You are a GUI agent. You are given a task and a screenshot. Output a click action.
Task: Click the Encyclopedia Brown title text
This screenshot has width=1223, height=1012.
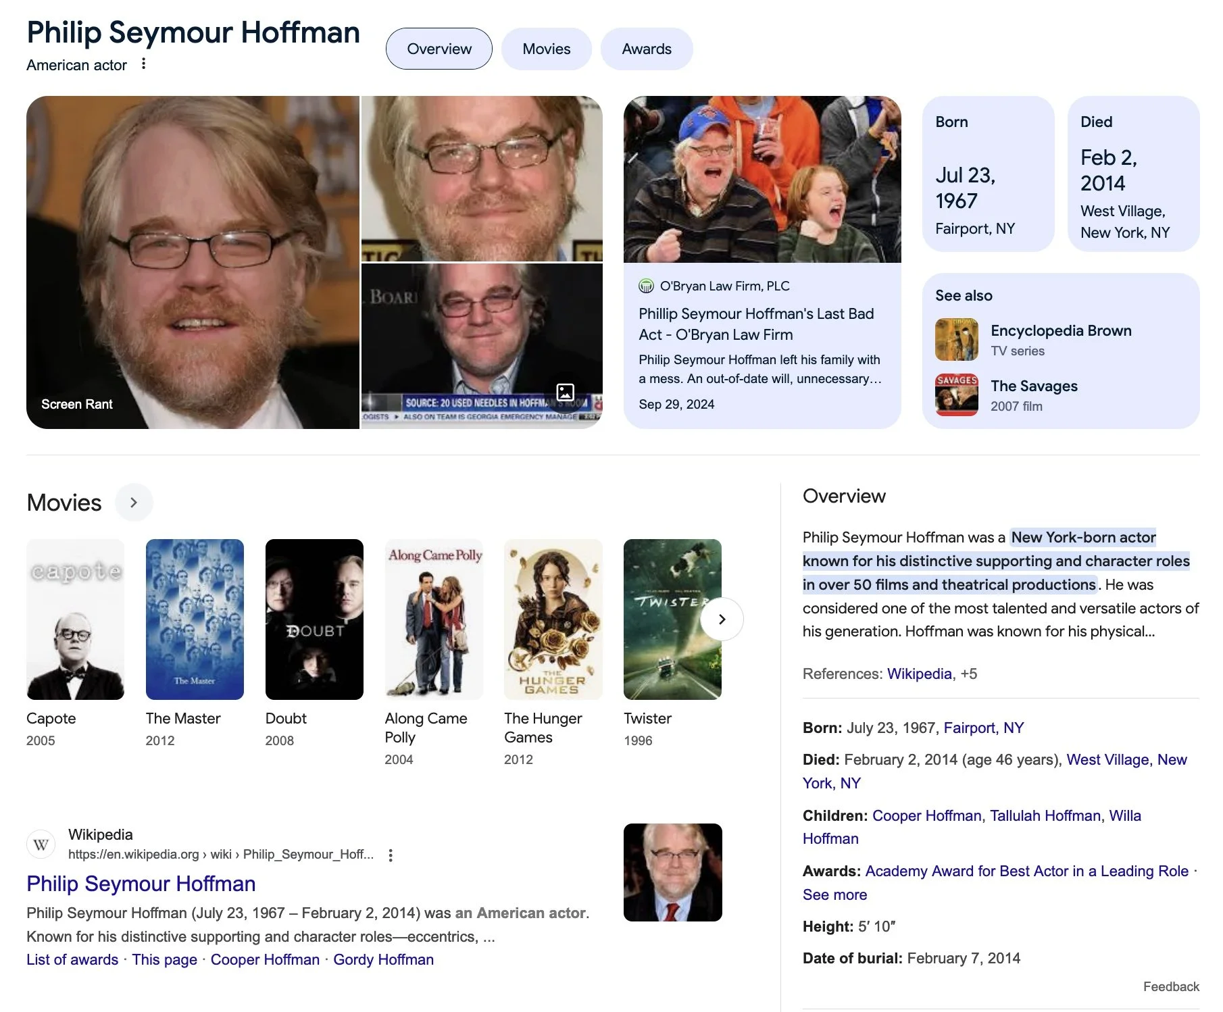(1061, 330)
